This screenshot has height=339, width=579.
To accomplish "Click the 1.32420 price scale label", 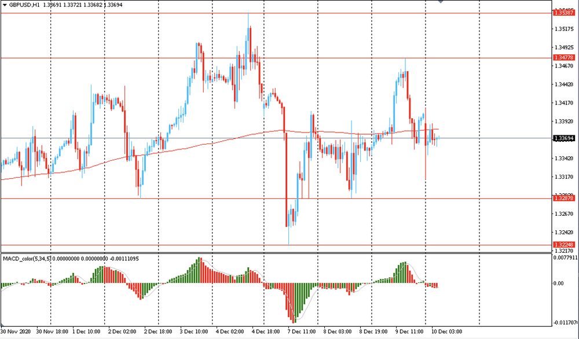I will tap(565, 233).
